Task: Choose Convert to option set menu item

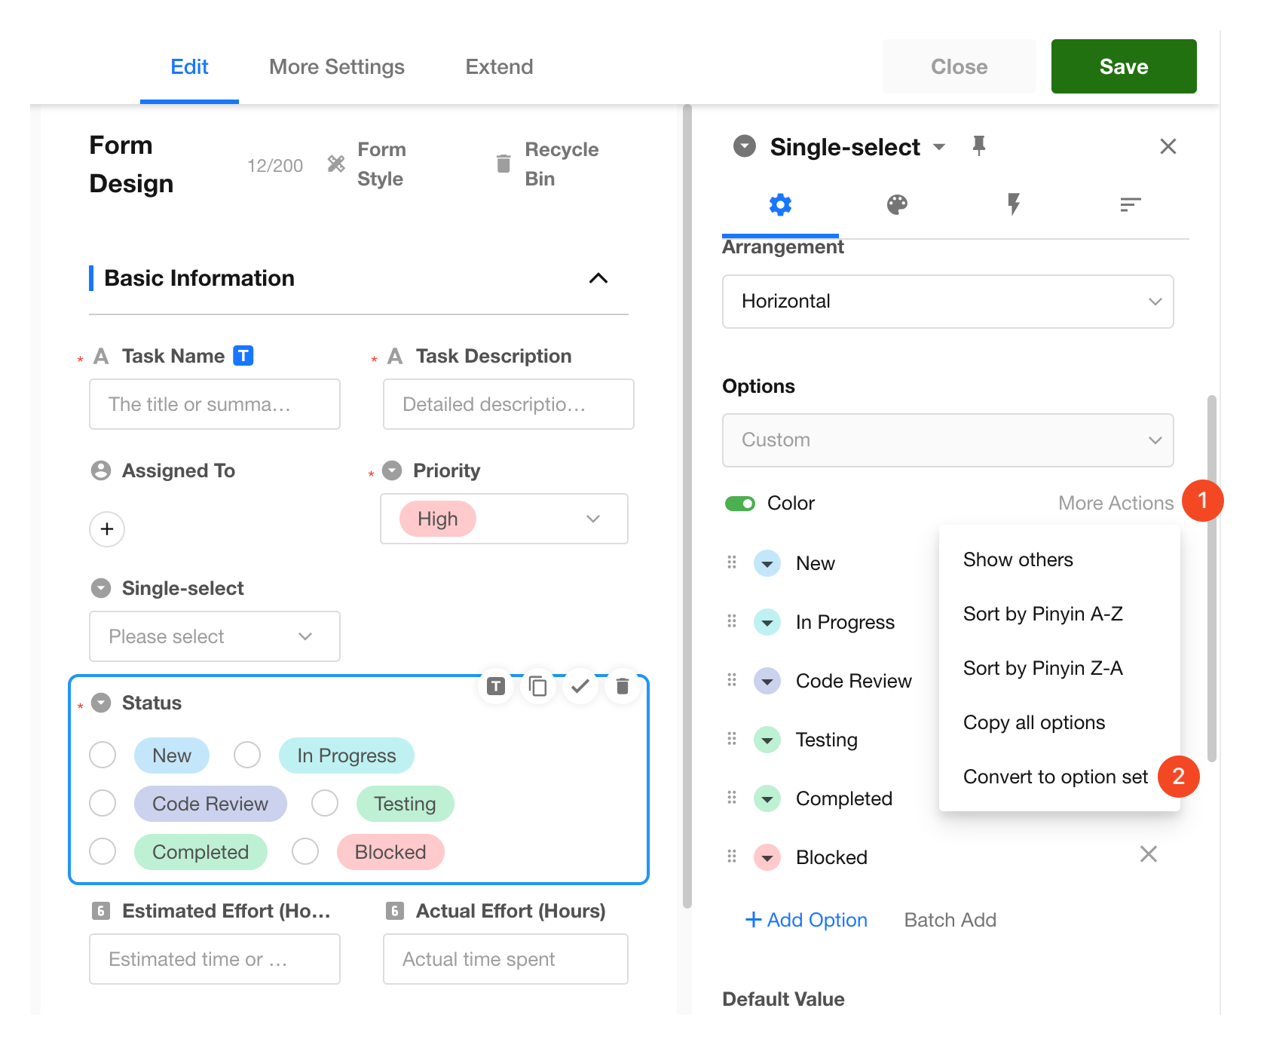Action: [x=1054, y=777]
